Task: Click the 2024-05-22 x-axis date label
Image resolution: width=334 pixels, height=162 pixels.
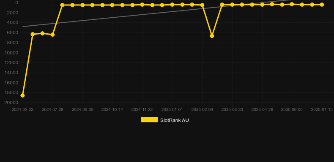Action: coord(22,110)
